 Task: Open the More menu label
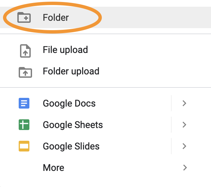53,168
